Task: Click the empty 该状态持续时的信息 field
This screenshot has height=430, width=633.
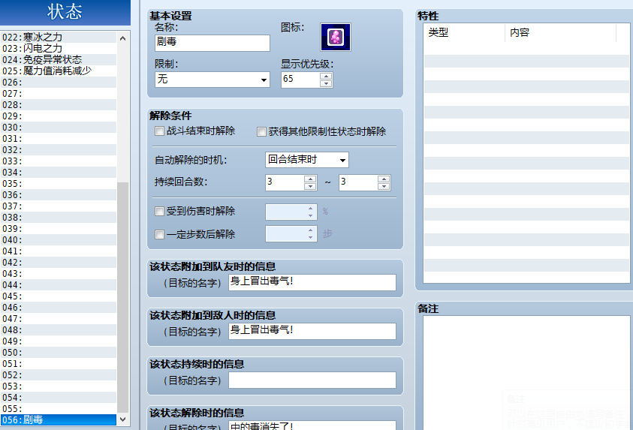Action: [312, 380]
